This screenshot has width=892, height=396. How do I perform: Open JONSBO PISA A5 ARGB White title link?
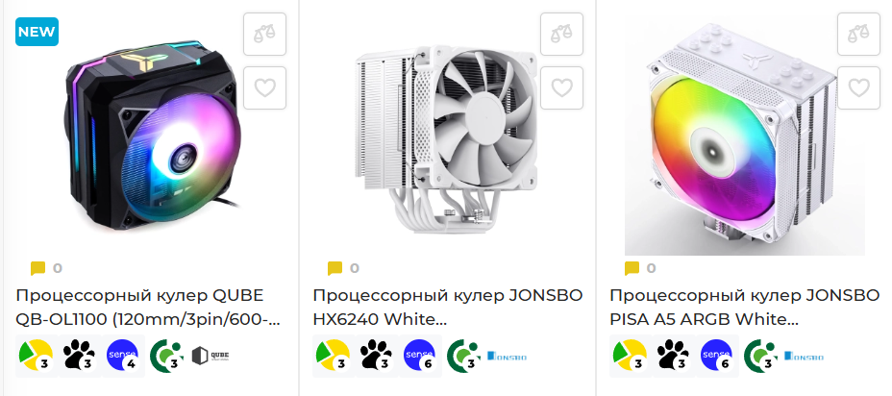click(745, 308)
